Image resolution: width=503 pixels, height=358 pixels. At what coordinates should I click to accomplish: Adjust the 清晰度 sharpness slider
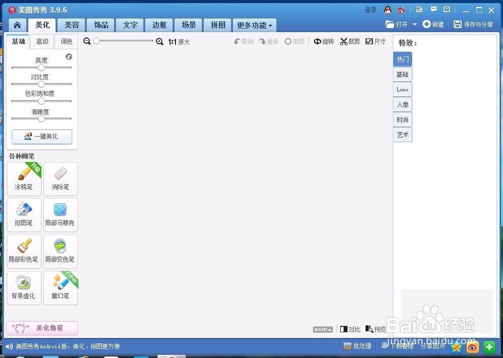[41, 119]
